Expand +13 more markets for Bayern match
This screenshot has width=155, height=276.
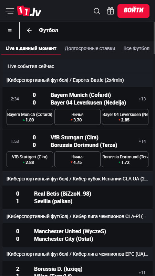click(x=142, y=99)
